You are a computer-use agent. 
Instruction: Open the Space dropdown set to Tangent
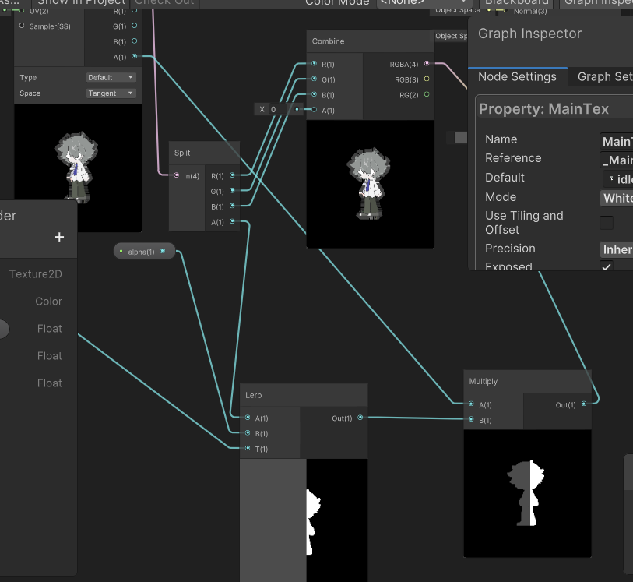[111, 93]
